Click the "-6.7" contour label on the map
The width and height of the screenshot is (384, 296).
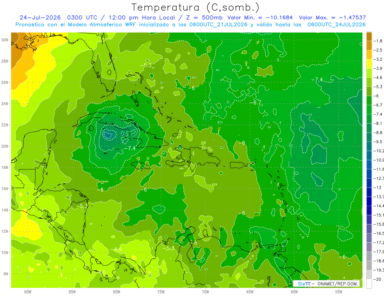click(x=256, y=102)
